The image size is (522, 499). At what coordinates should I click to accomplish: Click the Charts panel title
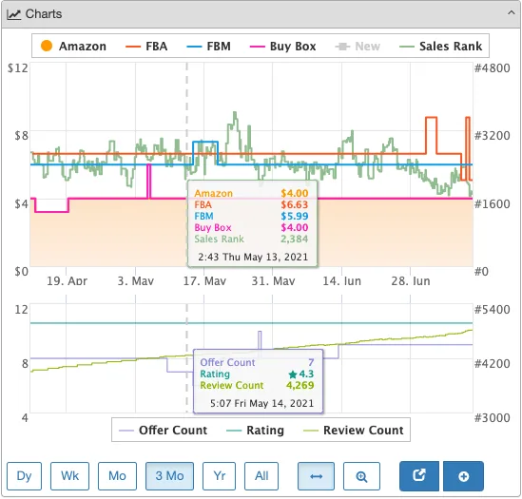(44, 14)
